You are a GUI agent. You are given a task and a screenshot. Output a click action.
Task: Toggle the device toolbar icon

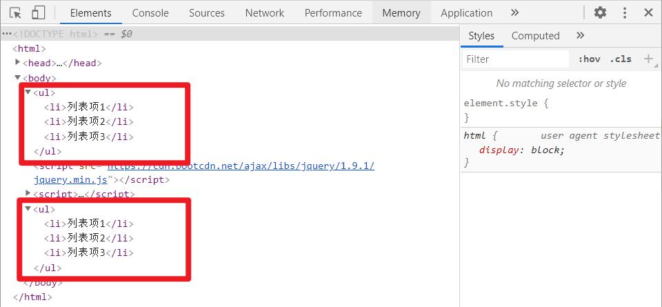[39, 12]
